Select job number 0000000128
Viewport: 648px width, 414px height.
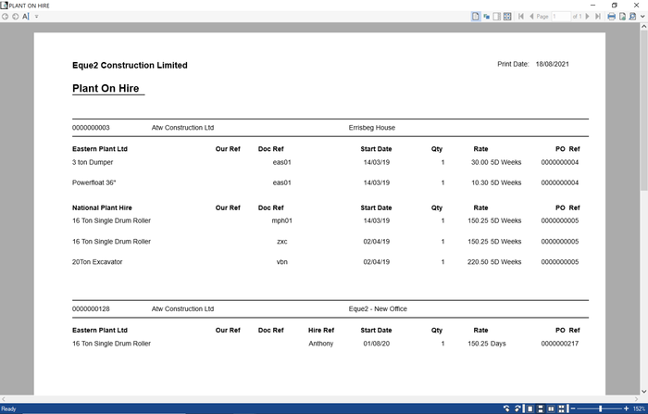coord(91,309)
